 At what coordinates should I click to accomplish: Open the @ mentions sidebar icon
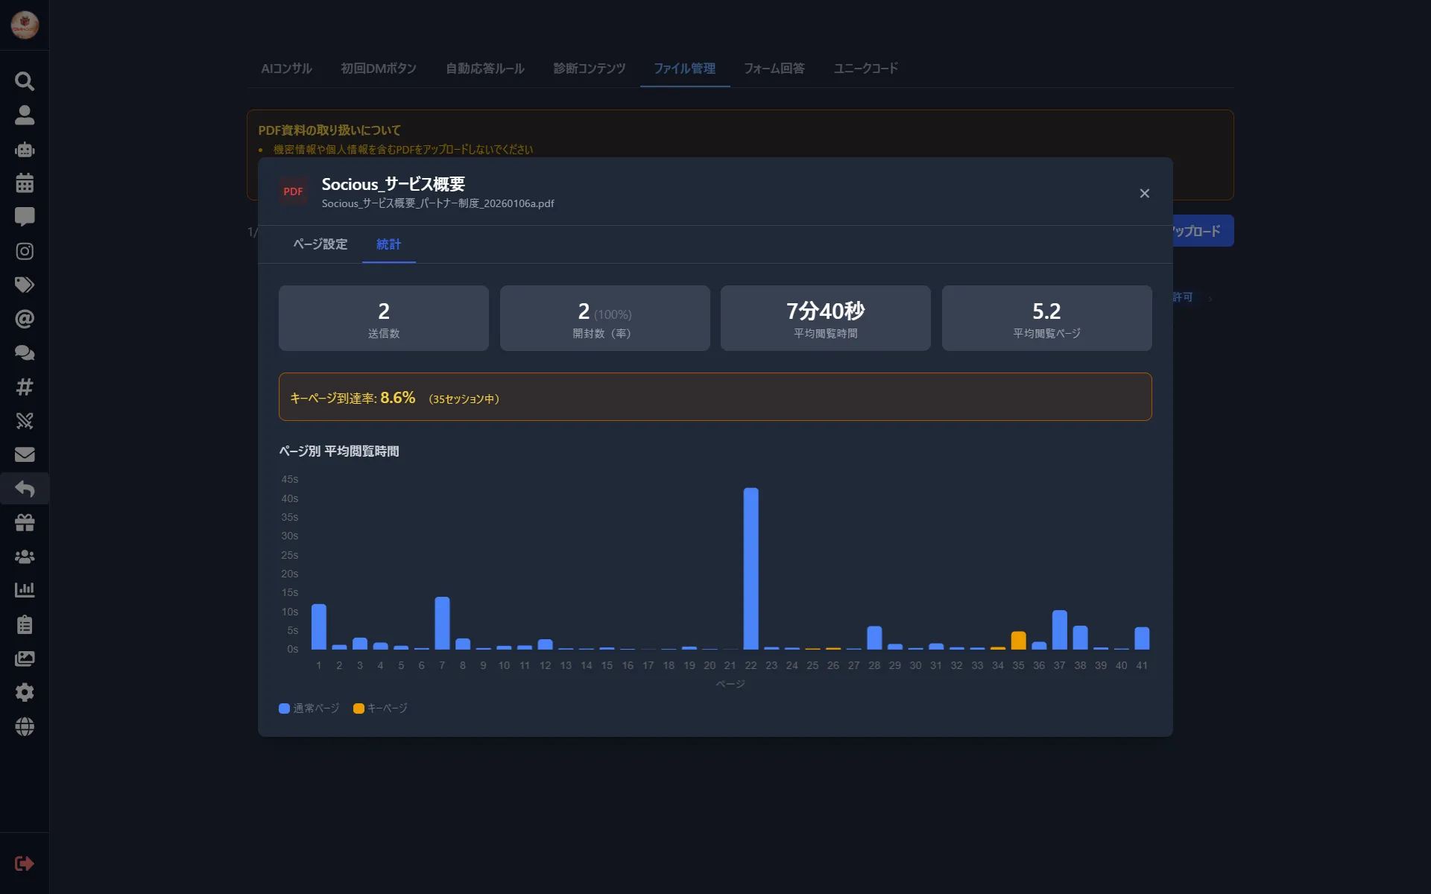[x=25, y=319]
